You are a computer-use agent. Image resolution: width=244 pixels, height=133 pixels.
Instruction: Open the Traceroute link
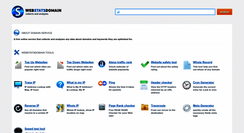point(158,106)
